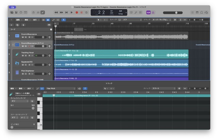Fast-forward the playhead

coord(61,13)
